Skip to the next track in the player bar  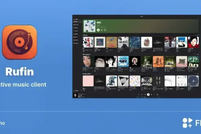[x=151, y=94]
